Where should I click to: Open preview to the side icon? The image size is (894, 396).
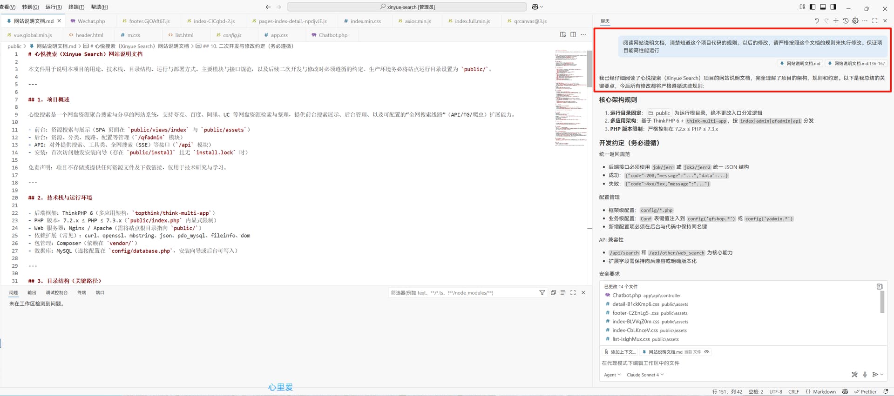coord(563,35)
